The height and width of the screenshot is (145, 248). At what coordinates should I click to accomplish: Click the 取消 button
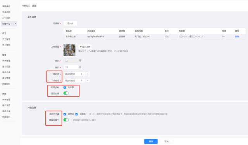(166, 142)
